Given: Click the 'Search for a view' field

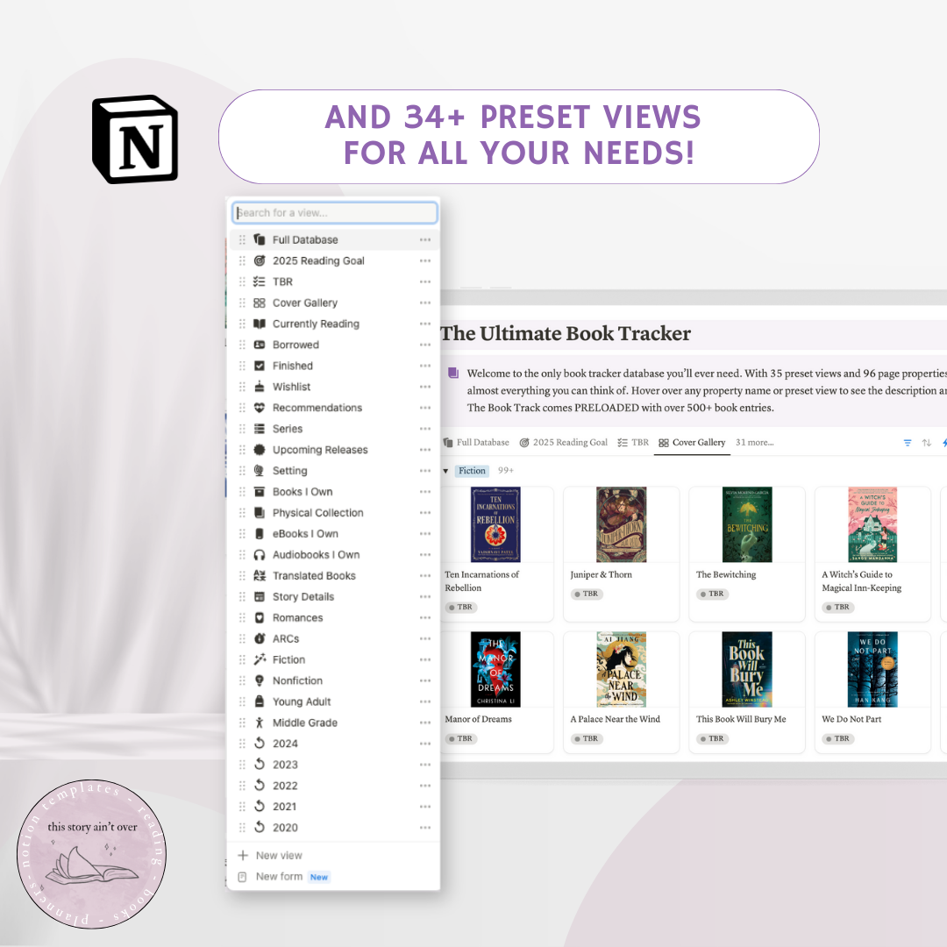Looking at the screenshot, I should (x=335, y=212).
